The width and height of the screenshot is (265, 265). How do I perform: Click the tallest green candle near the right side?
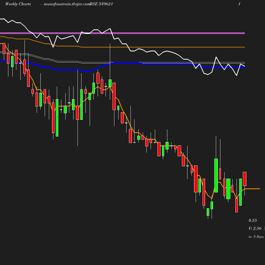pos(216,175)
